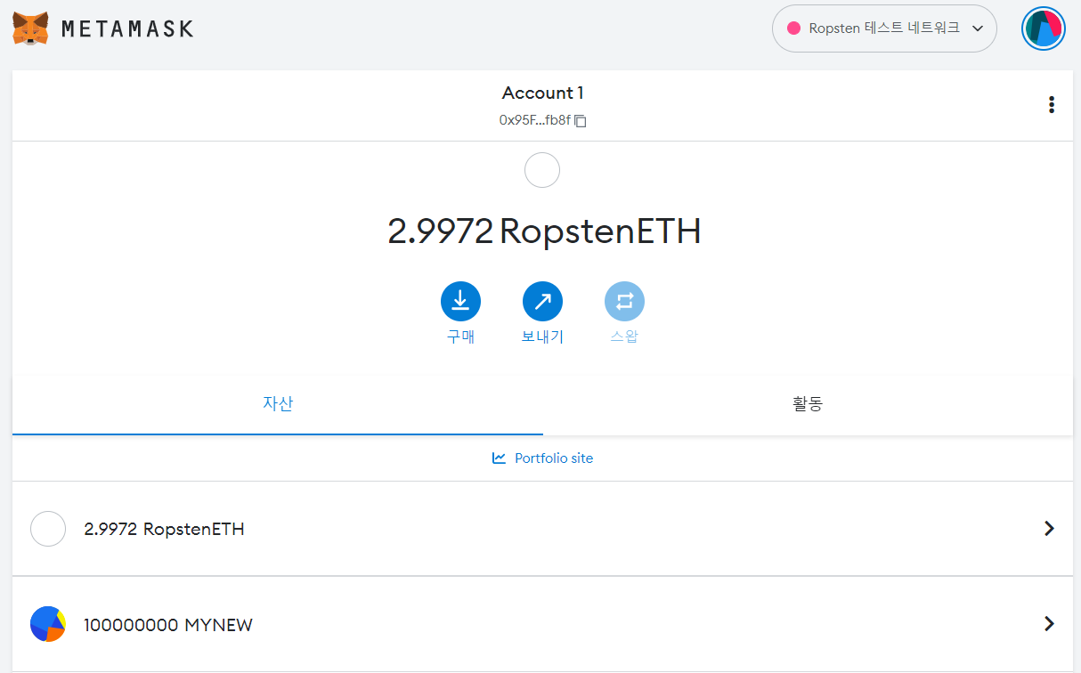Click the main 2.9972 RopstenETH balance
This screenshot has height=673, width=1081.
pyautogui.click(x=544, y=231)
